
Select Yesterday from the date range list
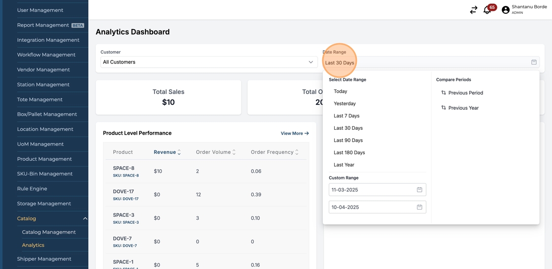pos(345,104)
